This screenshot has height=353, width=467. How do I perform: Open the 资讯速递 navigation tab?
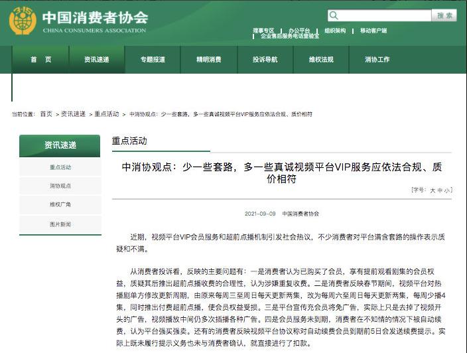[97, 60]
